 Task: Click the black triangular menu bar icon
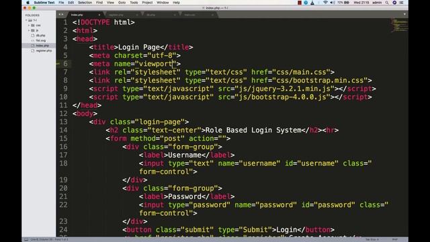[312, 3]
